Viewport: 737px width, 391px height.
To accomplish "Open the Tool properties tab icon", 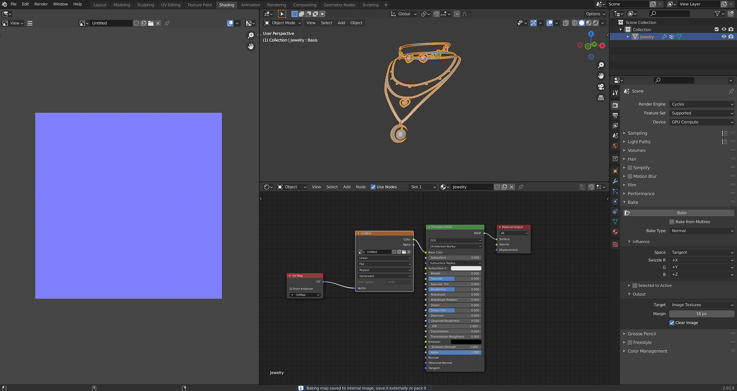I will (x=615, y=93).
